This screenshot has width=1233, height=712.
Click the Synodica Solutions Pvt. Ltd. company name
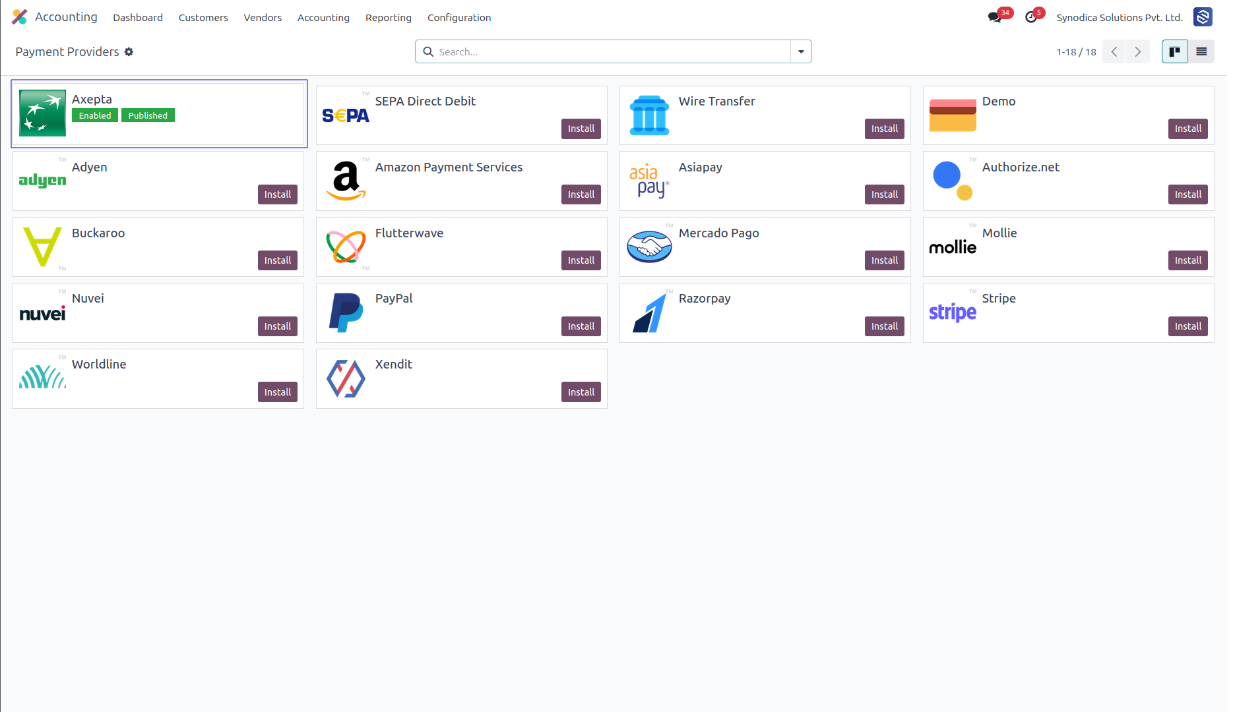click(1120, 18)
